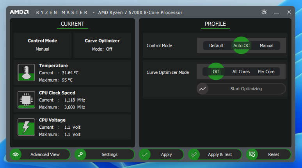This screenshot has width=302, height=168.
Task: Click the maximum temperature value 95 °C
Action: (x=67, y=80)
